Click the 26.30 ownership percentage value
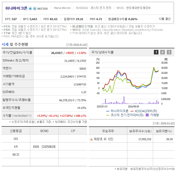Image resolution: width=176 pixels, height=174 pixels. (169, 139)
